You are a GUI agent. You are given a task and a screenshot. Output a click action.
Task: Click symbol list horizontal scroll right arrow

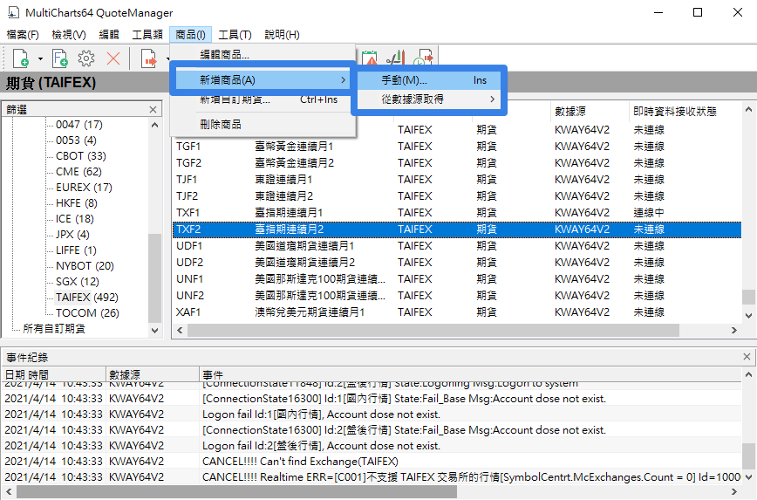coord(733,331)
